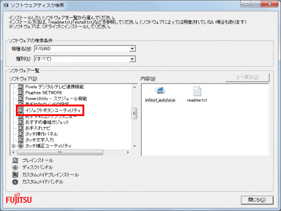Viewport: 281px width, 211px height.
Task: Select タッチ操作パネル in the software list
Action: (42, 134)
